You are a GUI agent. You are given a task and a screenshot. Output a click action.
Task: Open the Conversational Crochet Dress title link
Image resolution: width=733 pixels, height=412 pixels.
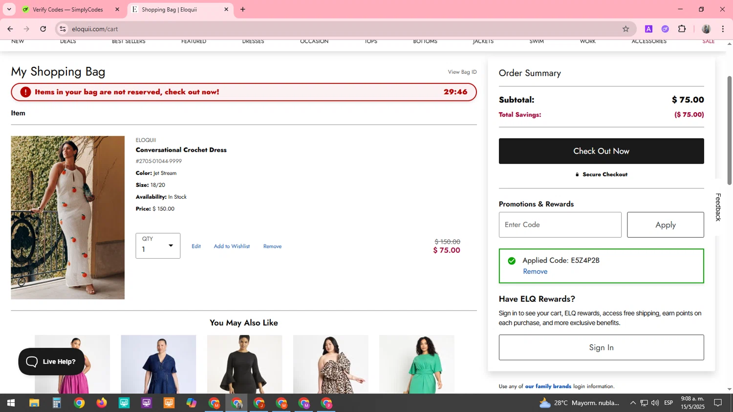[x=181, y=150]
